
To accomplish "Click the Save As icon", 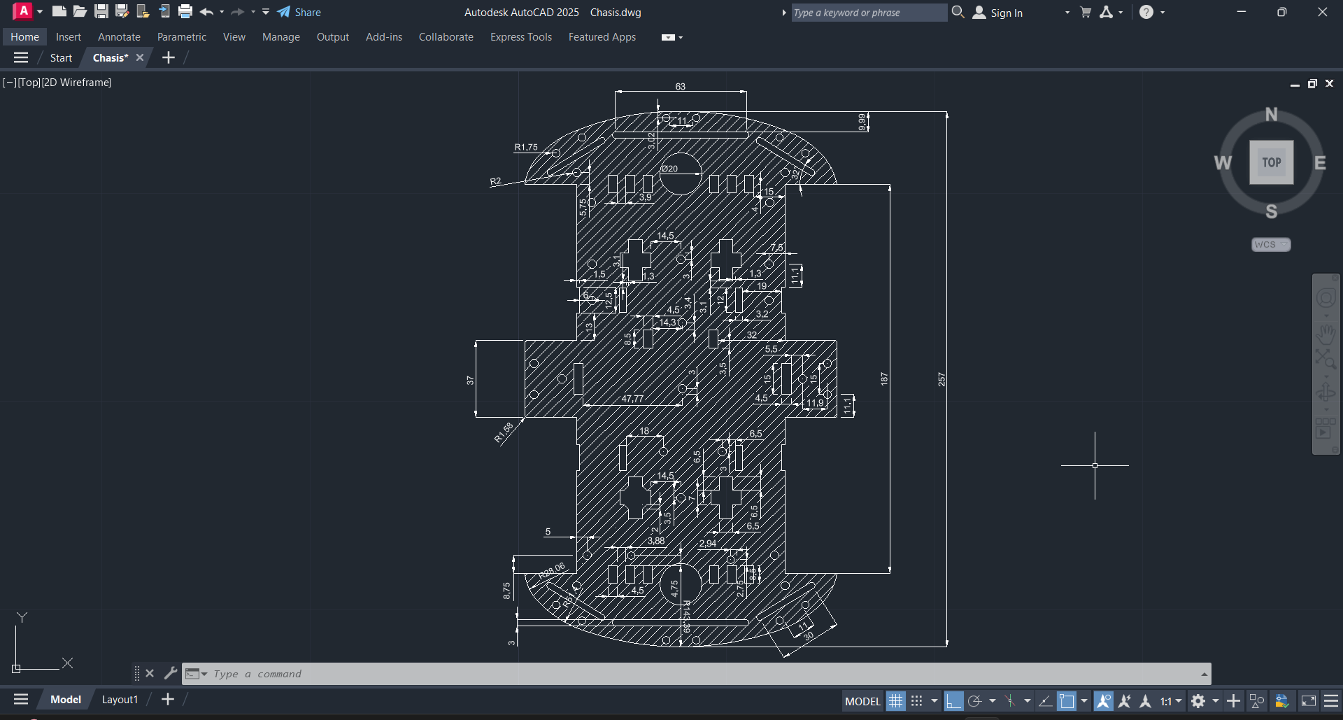I will pos(122,12).
